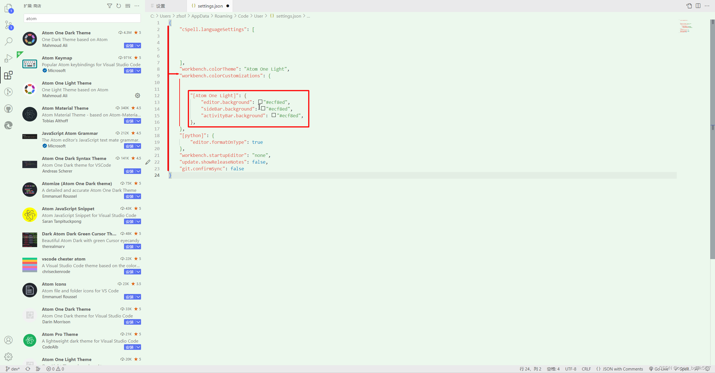Click the Roaming breadcrumb segment
This screenshot has width=715, height=373.
click(x=223, y=16)
